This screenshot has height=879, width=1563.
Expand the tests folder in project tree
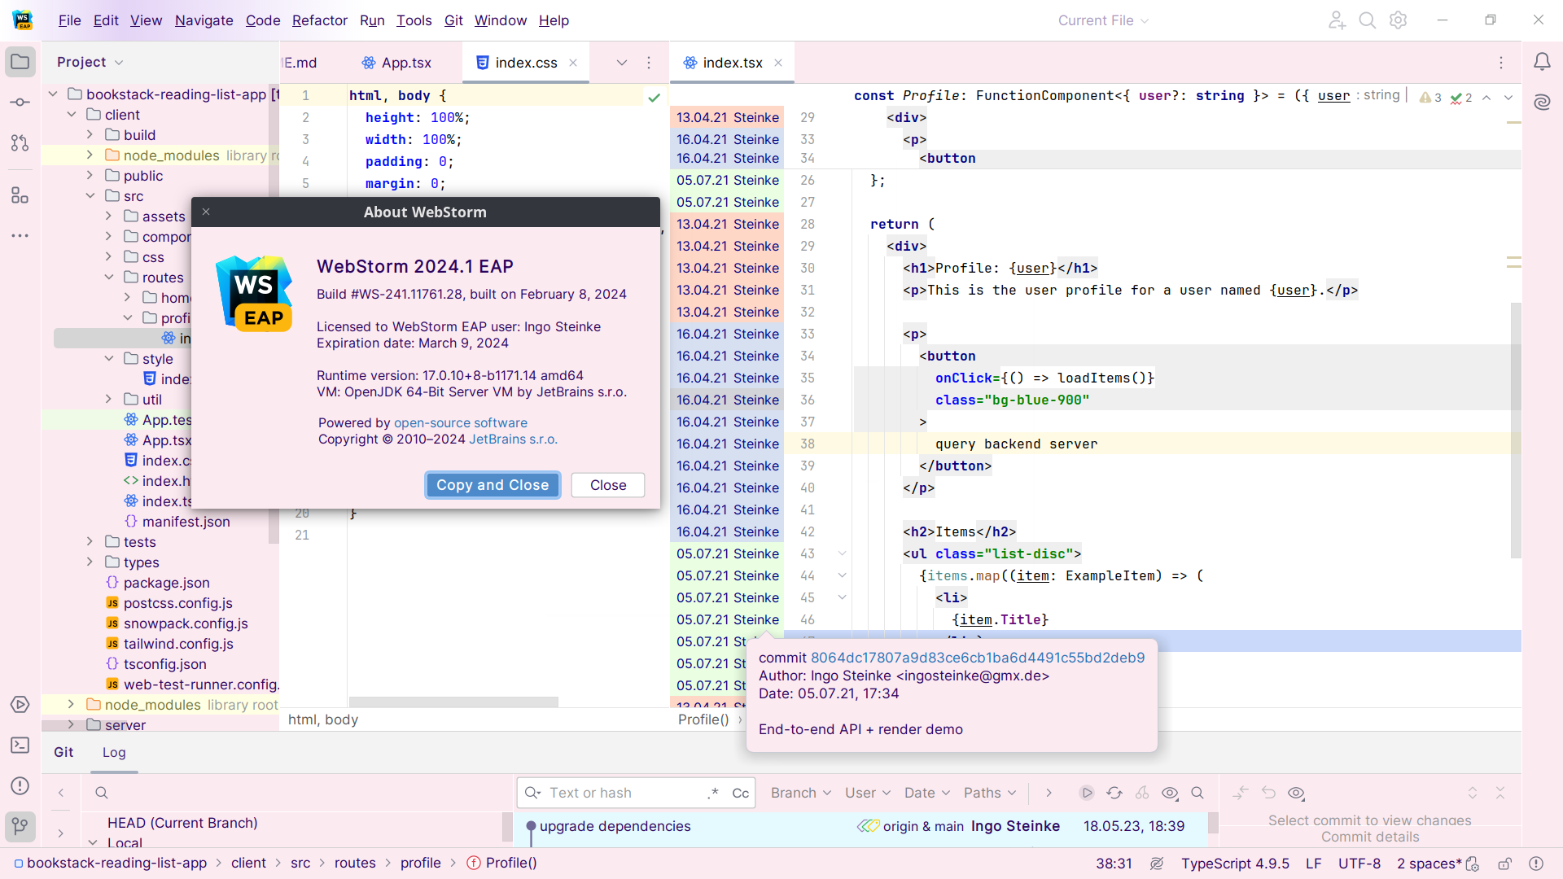tap(90, 542)
